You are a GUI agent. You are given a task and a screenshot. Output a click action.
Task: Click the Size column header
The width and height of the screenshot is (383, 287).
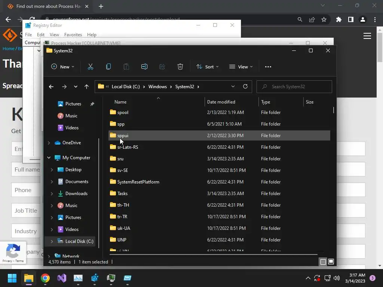tap(310, 102)
